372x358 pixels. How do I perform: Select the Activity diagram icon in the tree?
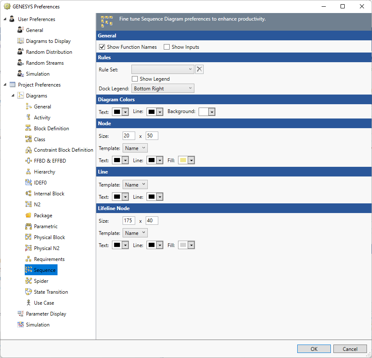[x=29, y=117]
